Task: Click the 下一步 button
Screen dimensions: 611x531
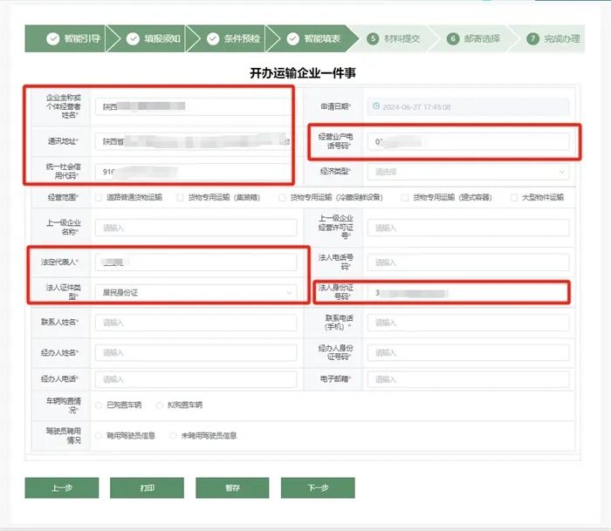Action: tap(317, 488)
